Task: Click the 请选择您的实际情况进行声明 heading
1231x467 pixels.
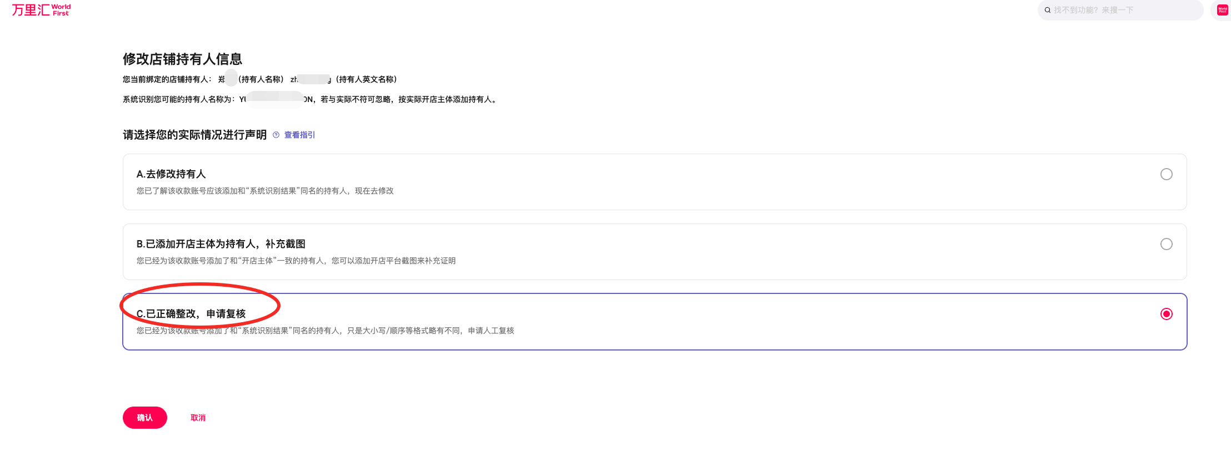Action: pos(194,135)
